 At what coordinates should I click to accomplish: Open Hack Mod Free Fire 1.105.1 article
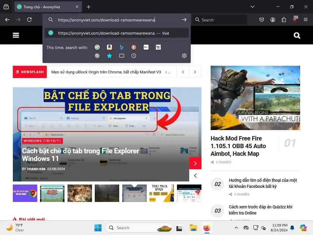tap(238, 146)
